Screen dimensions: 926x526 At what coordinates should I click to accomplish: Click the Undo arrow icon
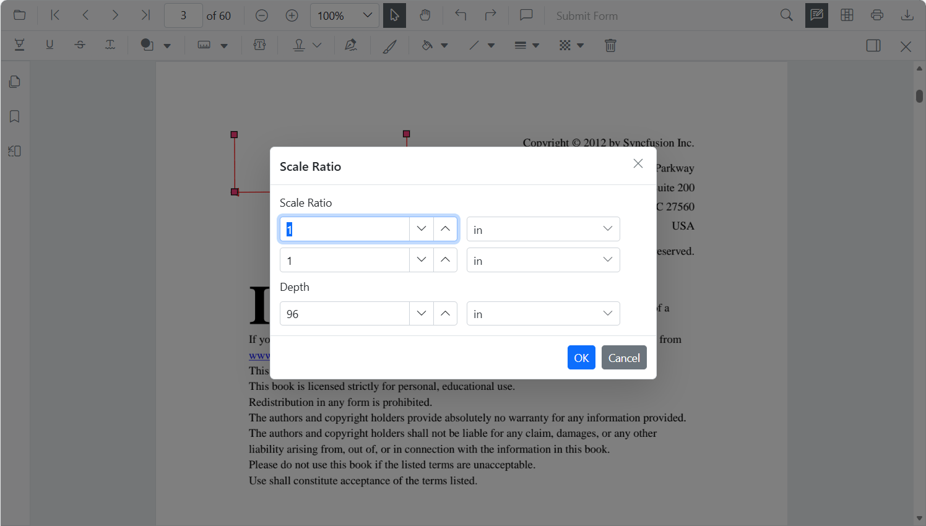coord(461,15)
